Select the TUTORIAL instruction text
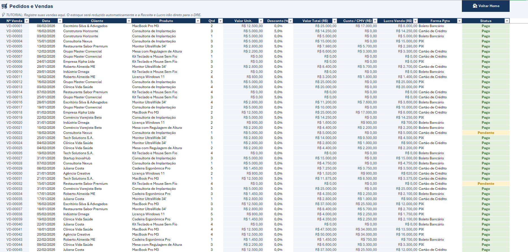 [x=104, y=15]
